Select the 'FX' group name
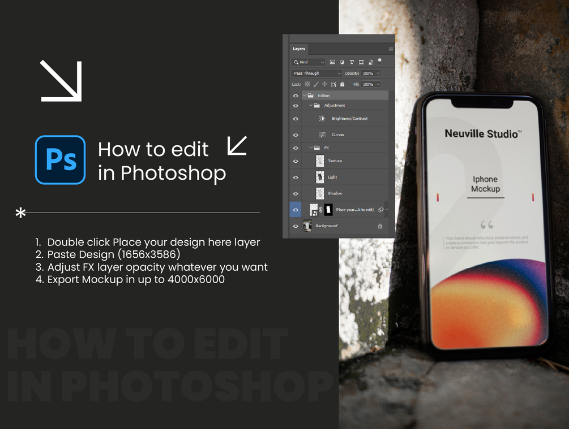 coord(327,148)
